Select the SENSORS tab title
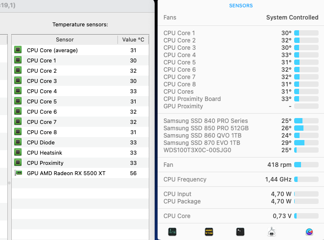 tap(241, 6)
